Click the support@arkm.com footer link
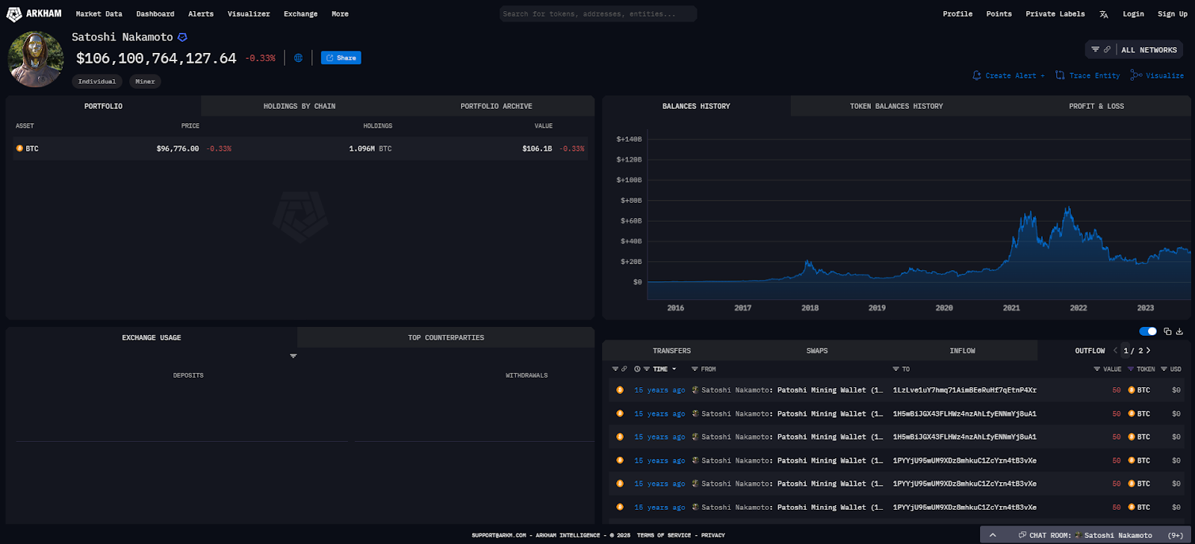 coord(499,535)
